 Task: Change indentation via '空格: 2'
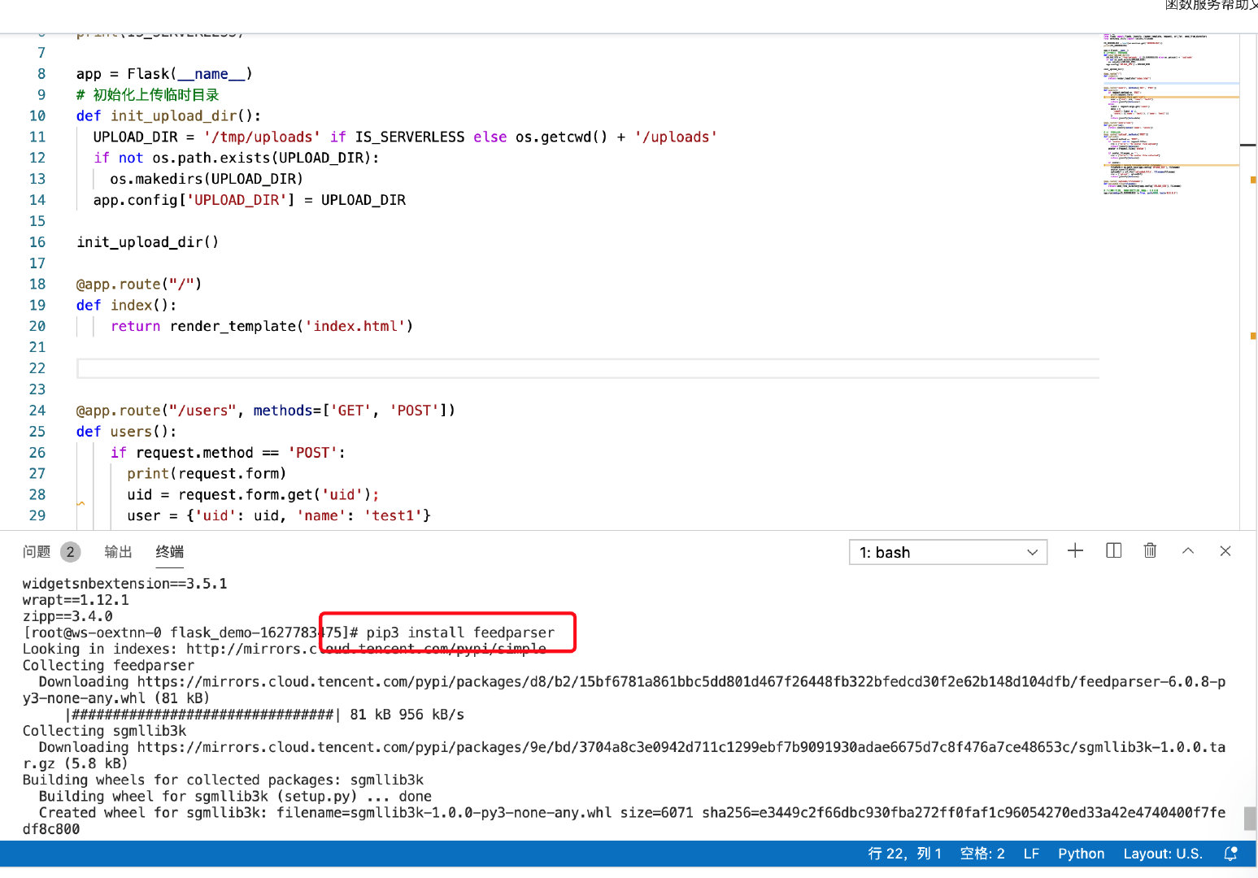(x=982, y=854)
